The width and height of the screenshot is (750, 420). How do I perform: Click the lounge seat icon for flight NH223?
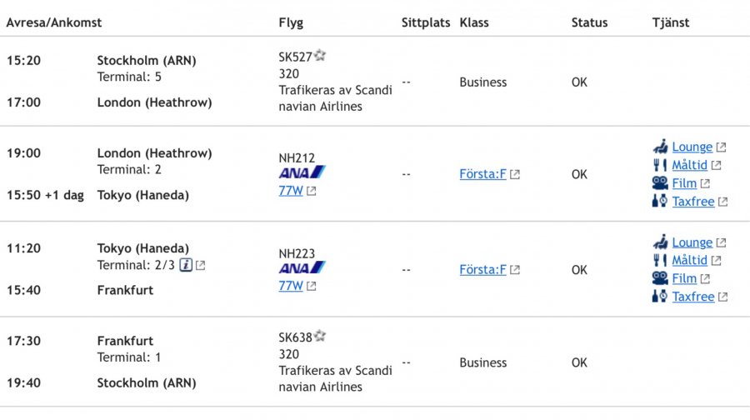[x=661, y=242]
